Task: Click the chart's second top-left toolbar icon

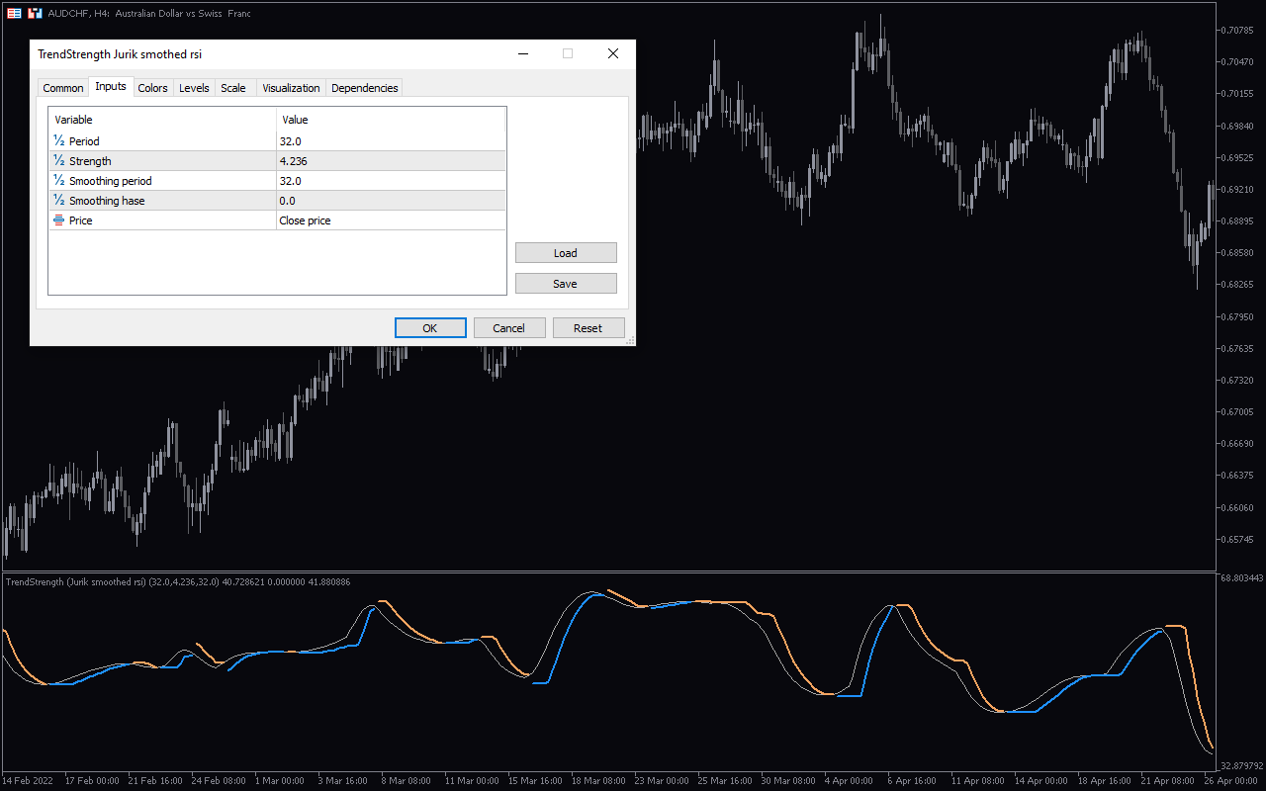Action: click(35, 13)
